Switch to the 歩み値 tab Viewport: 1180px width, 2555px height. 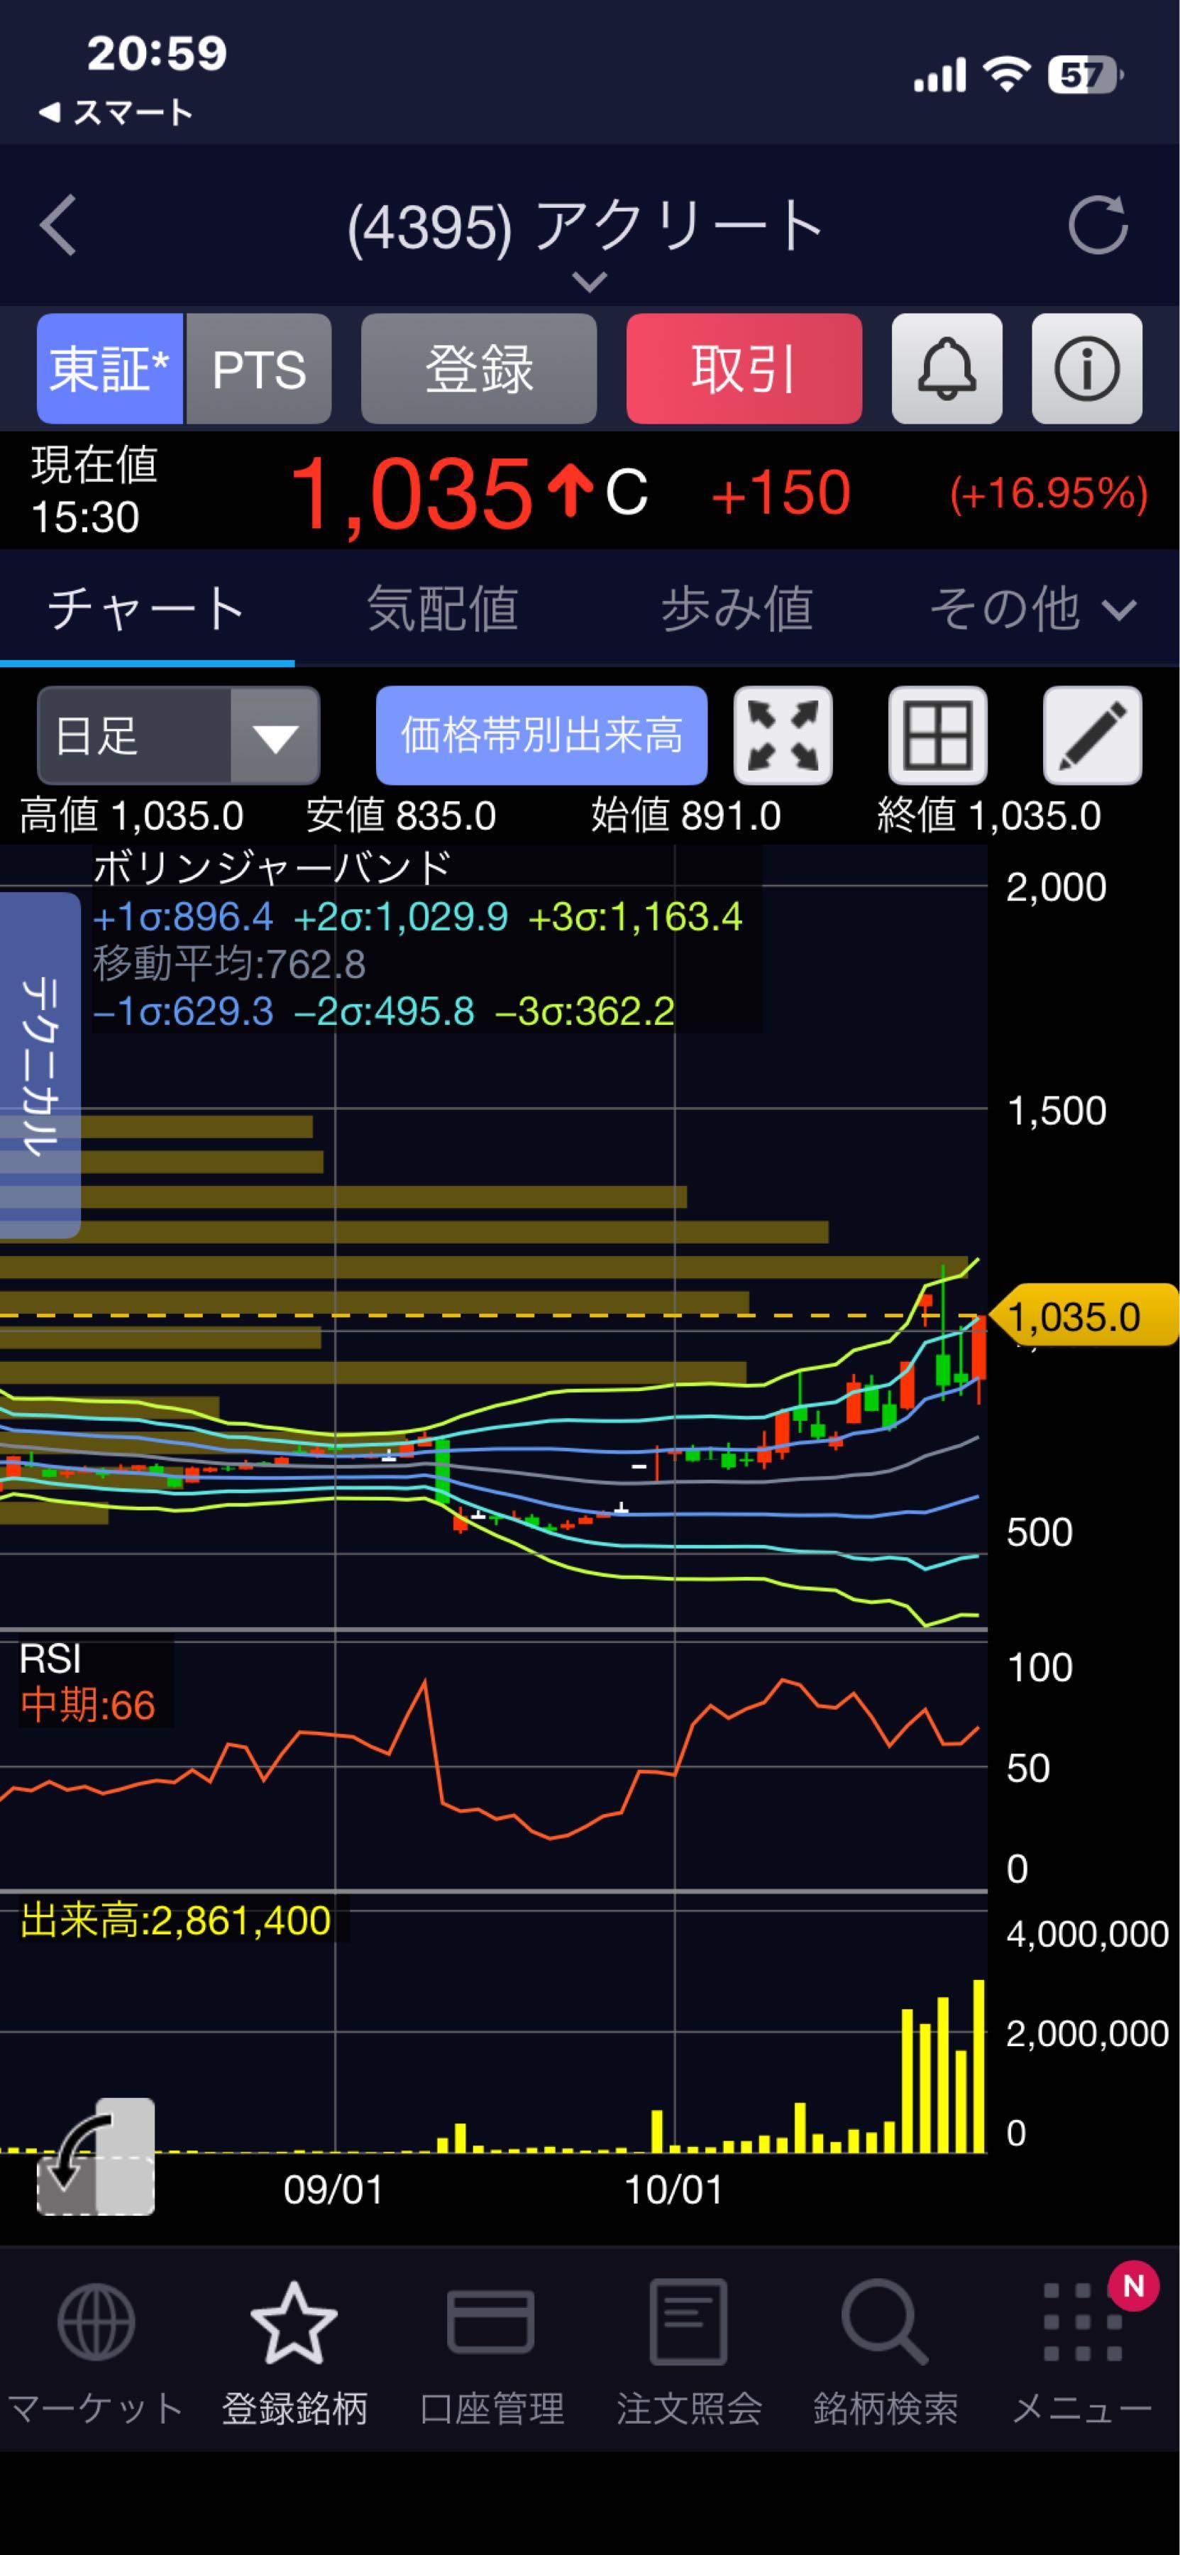pyautogui.click(x=737, y=608)
